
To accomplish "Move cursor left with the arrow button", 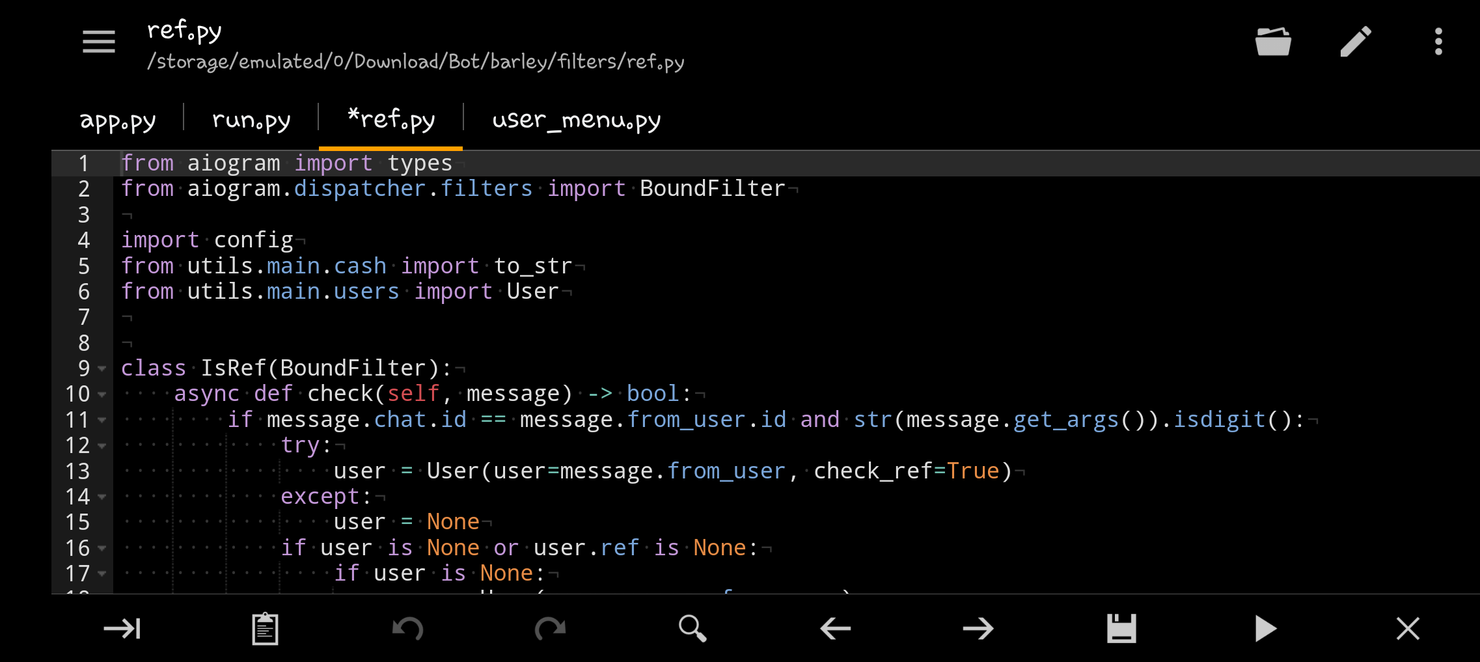I will 835,628.
